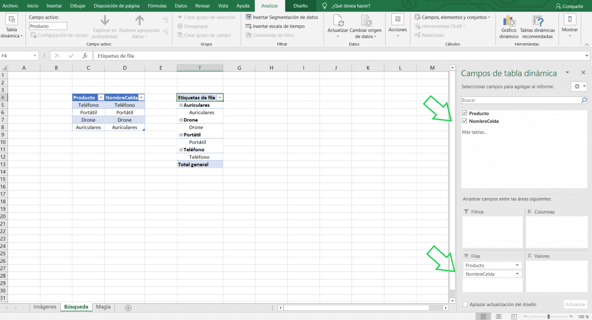Click the Actualizar refresh icon
The height and width of the screenshot is (320, 592).
pos(338,21)
